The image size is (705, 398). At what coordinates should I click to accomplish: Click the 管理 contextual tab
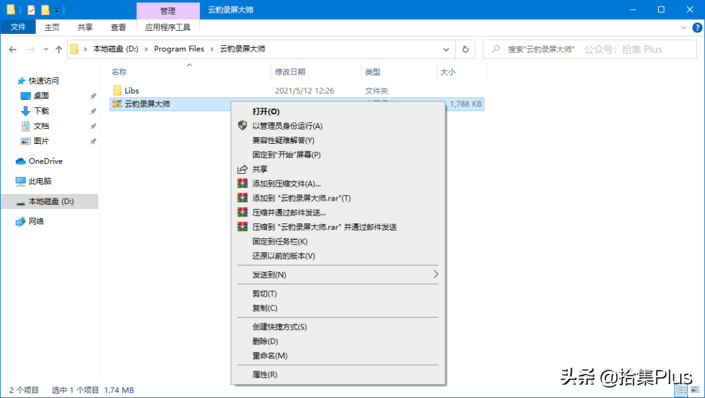point(168,10)
